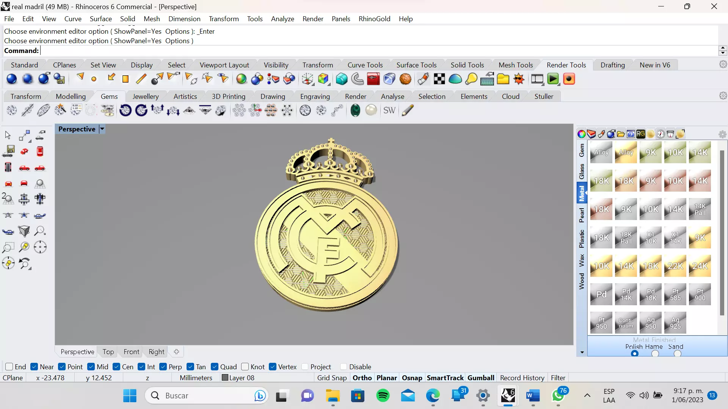Image resolution: width=728 pixels, height=409 pixels.
Task: Open the Perspective viewport dropdown arrow
Action: coord(102,129)
